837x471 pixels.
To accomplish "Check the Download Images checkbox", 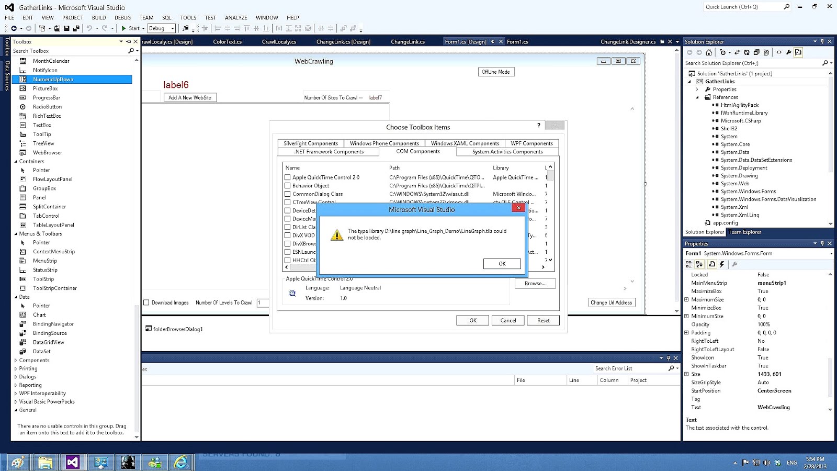I will 146,302.
